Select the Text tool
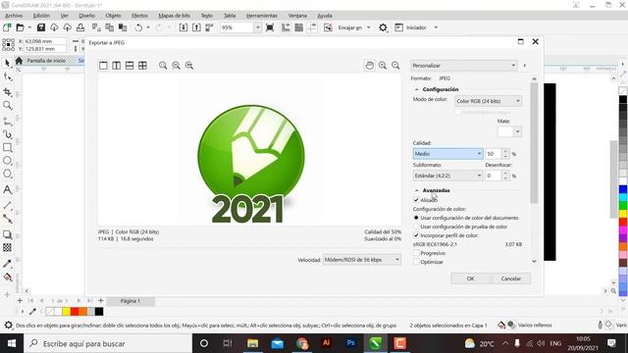Image resolution: width=628 pixels, height=353 pixels. [7, 189]
